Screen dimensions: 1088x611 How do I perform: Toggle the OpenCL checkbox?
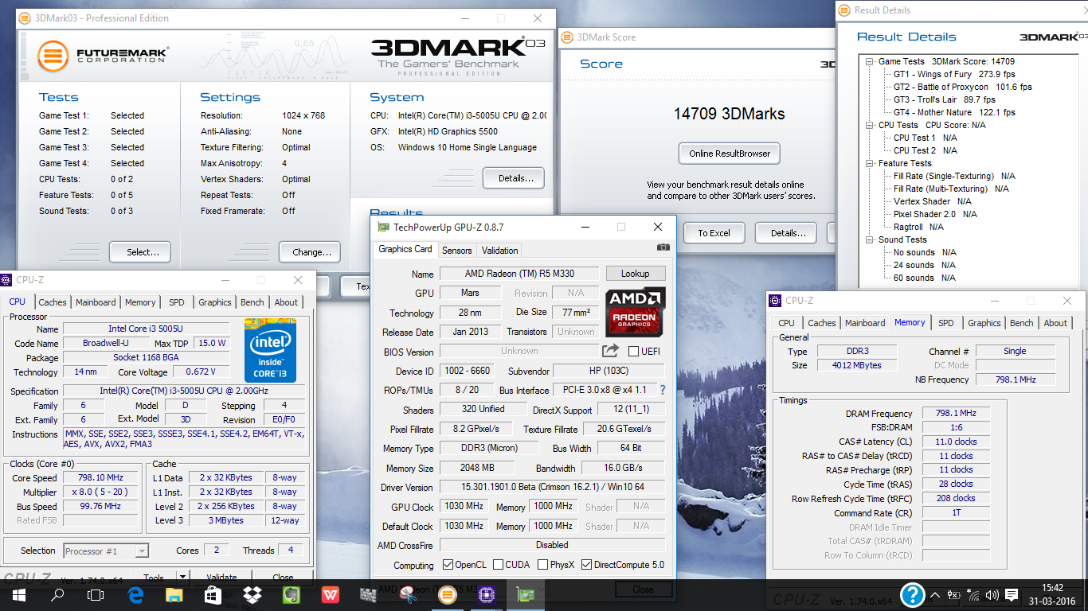[448, 565]
